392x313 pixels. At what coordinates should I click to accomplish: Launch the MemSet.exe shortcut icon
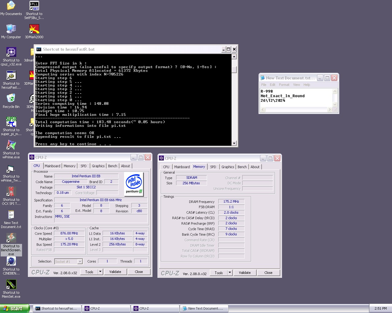coord(11,284)
